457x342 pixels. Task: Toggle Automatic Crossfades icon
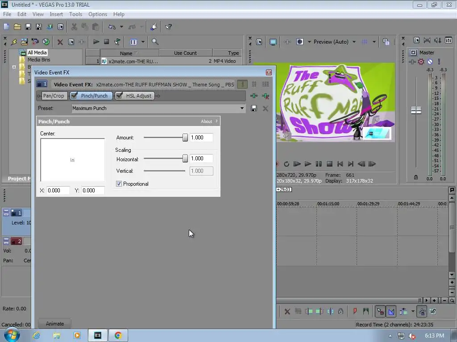coord(391,311)
